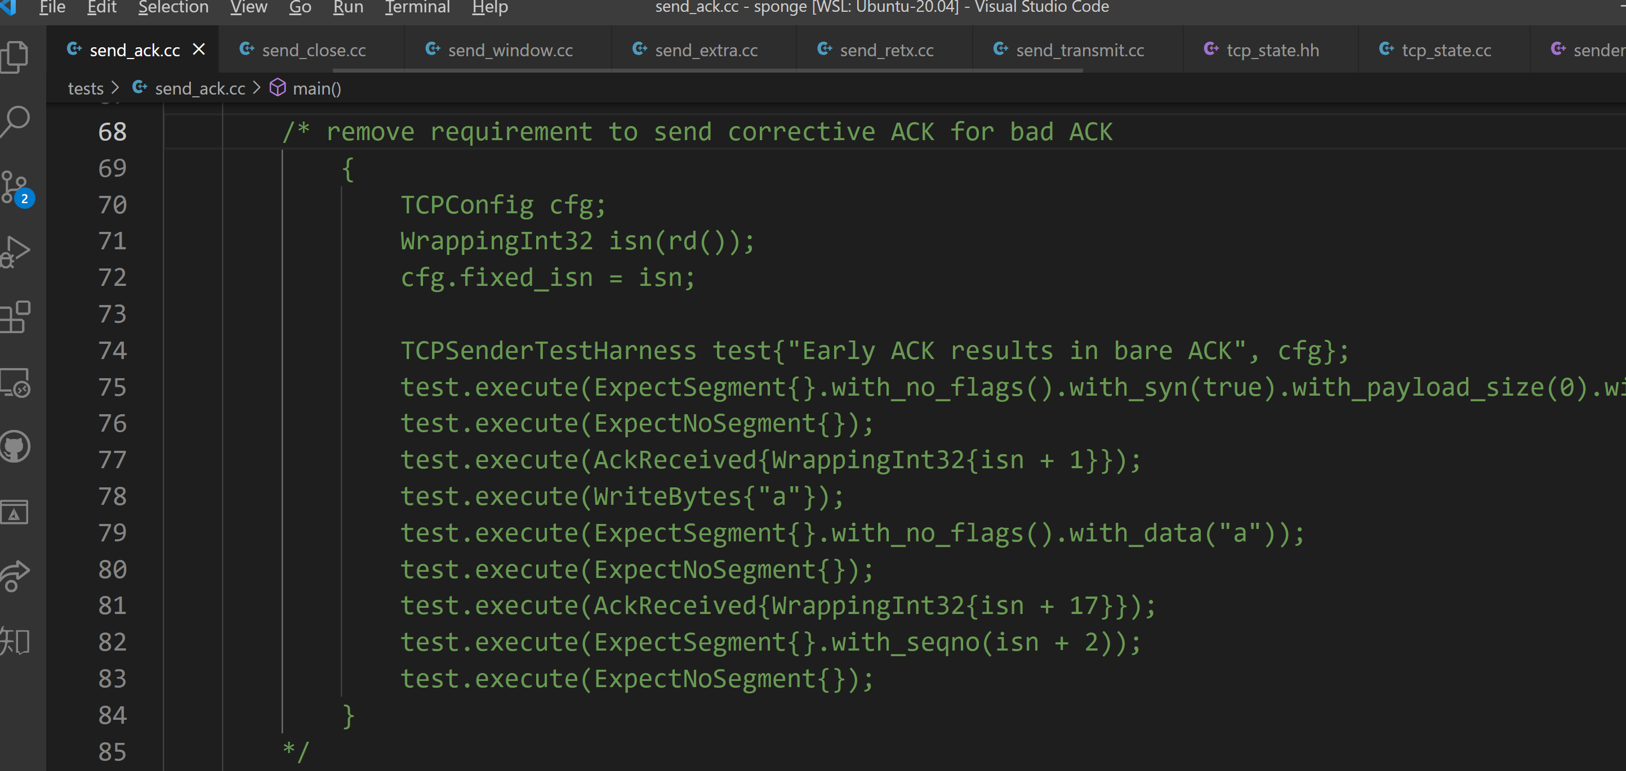Screen dimensions: 1626x771
Task: Switch to the tcp_state.hh tab
Action: point(1272,51)
